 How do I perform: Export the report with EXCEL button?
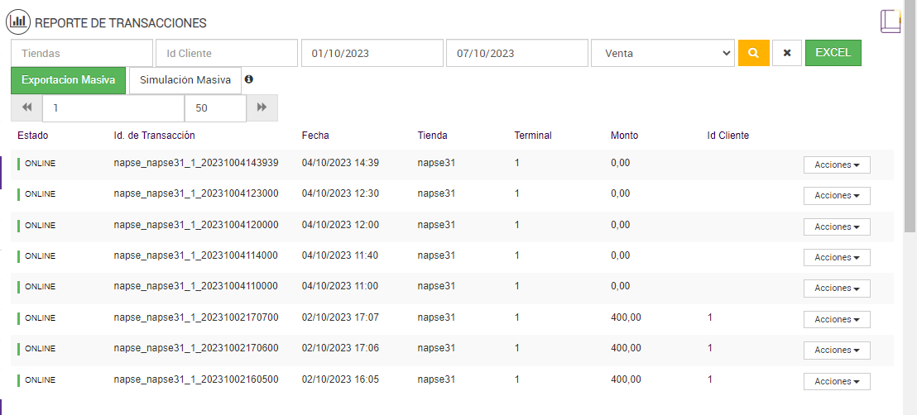pos(833,52)
